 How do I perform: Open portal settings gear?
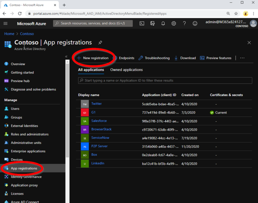pos(174,24)
